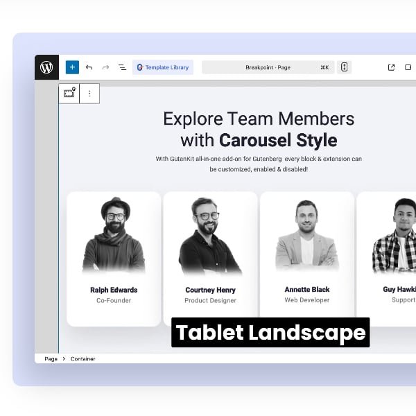
Task: Click Courtney Henry's profile photo
Action: (x=210, y=236)
